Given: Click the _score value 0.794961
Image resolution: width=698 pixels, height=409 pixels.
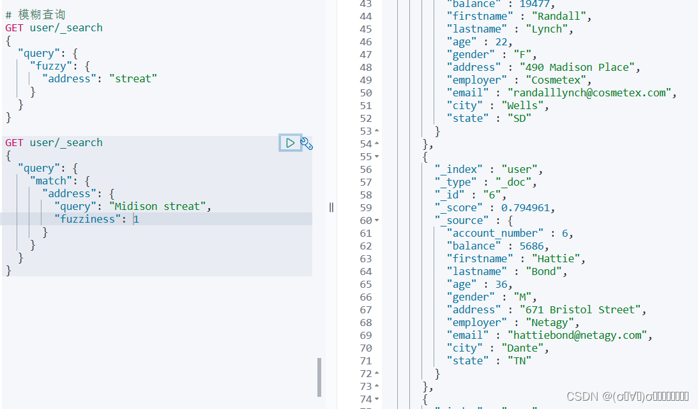Looking at the screenshot, I should (x=526, y=207).
